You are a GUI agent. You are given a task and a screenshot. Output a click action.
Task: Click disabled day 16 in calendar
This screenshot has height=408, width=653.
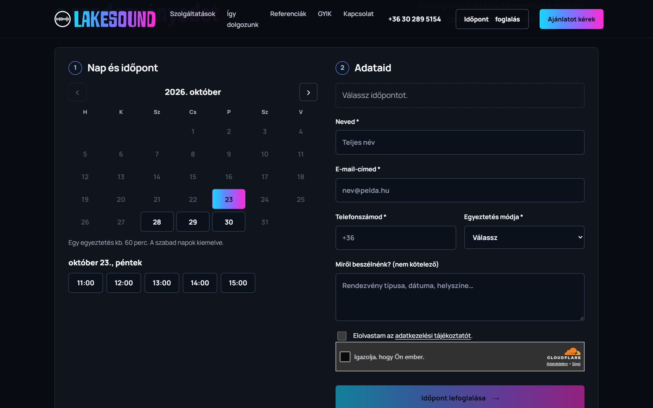pos(229,176)
